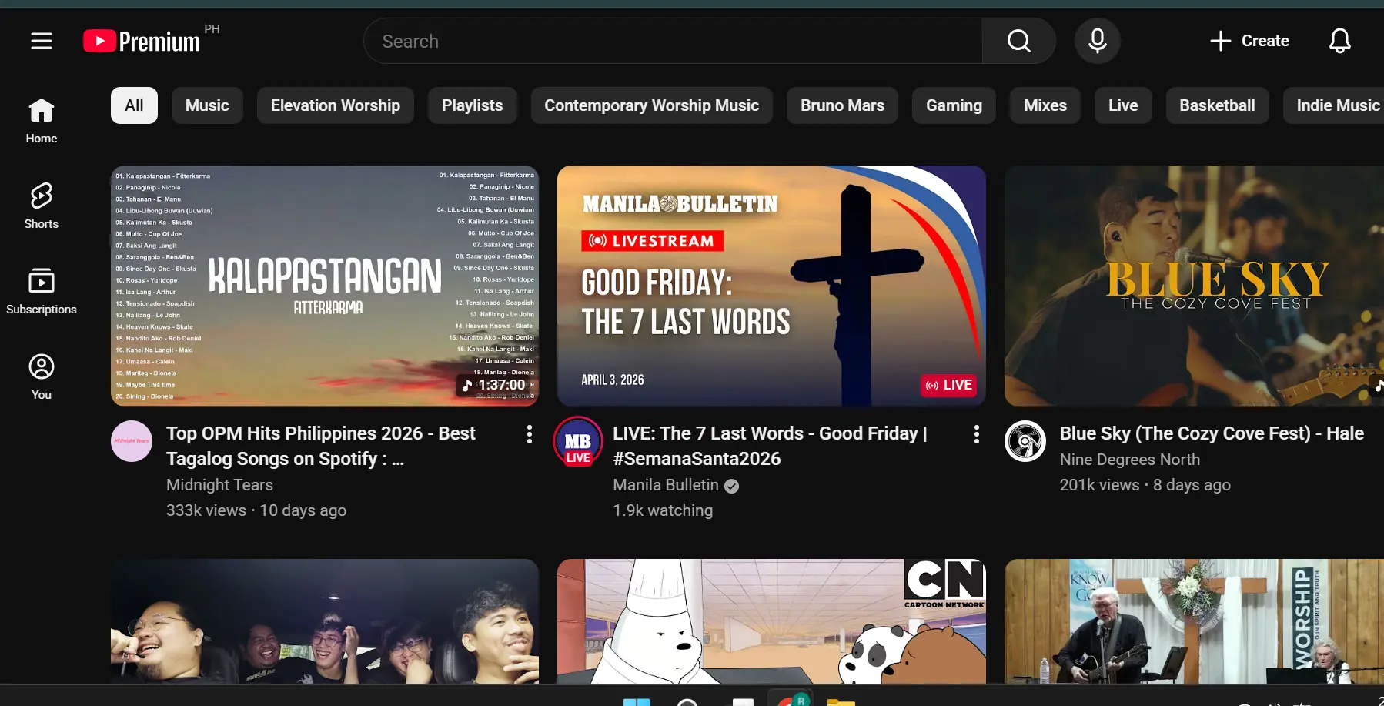Image resolution: width=1384 pixels, height=706 pixels.
Task: Open more options for 7 Last Words video
Action: click(976, 434)
